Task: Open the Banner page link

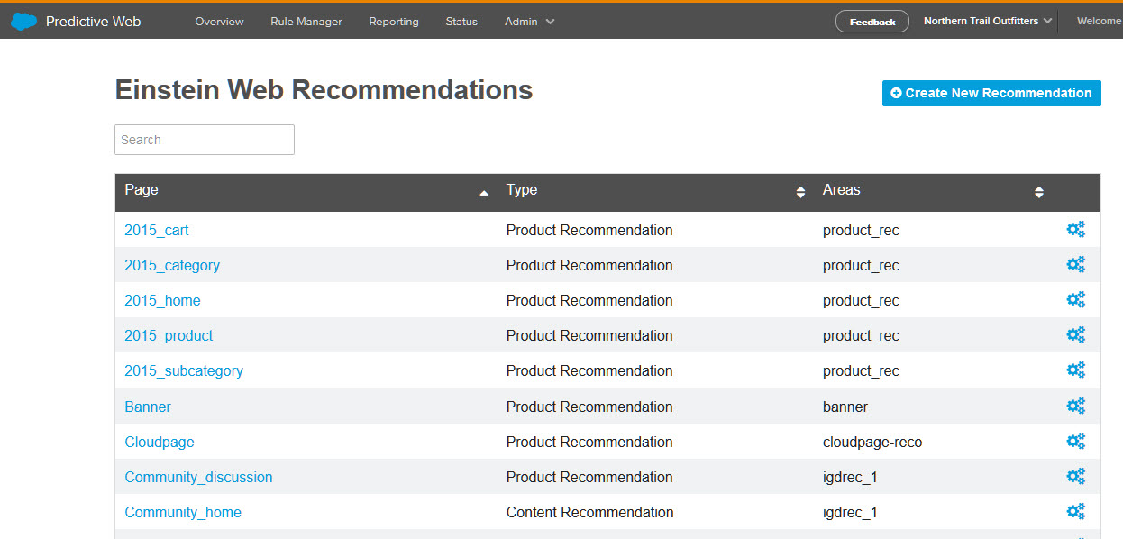Action: click(x=148, y=407)
